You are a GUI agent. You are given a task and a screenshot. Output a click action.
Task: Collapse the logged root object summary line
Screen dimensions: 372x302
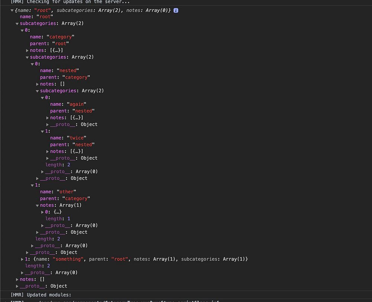(x=12, y=10)
